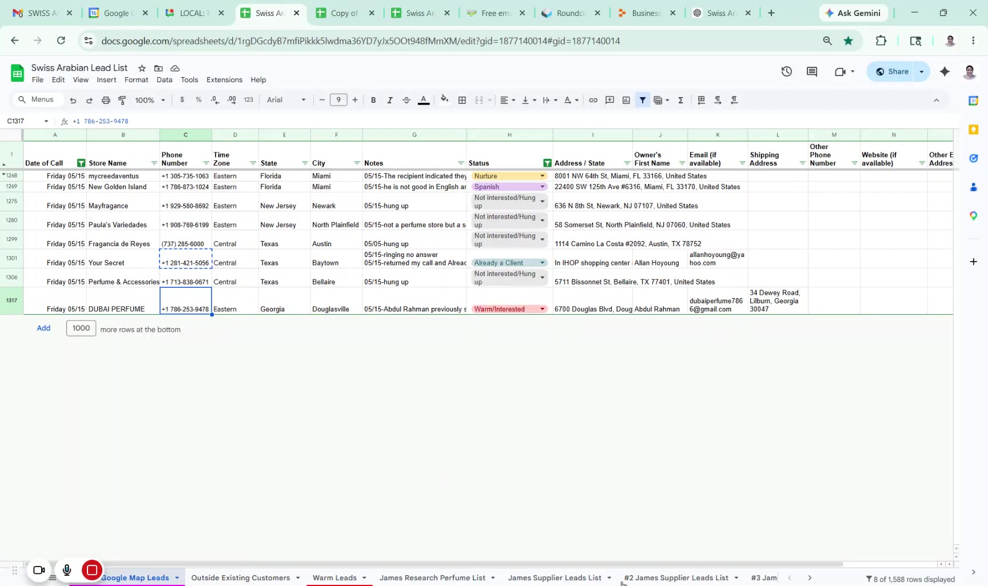Image resolution: width=988 pixels, height=586 pixels.
Task: Open the Data menu
Action: click(x=165, y=80)
